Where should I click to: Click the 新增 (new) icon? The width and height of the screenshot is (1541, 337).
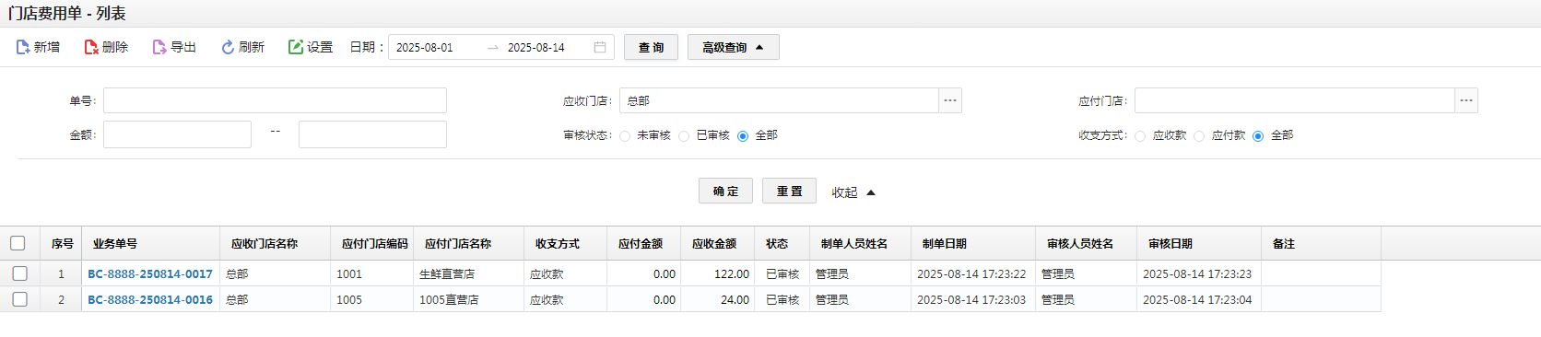tap(23, 47)
